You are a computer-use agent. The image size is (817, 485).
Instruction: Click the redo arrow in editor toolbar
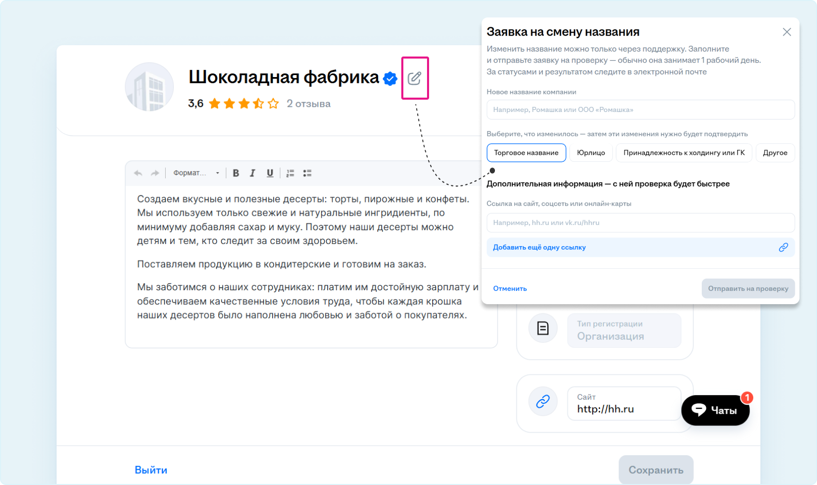tap(154, 173)
